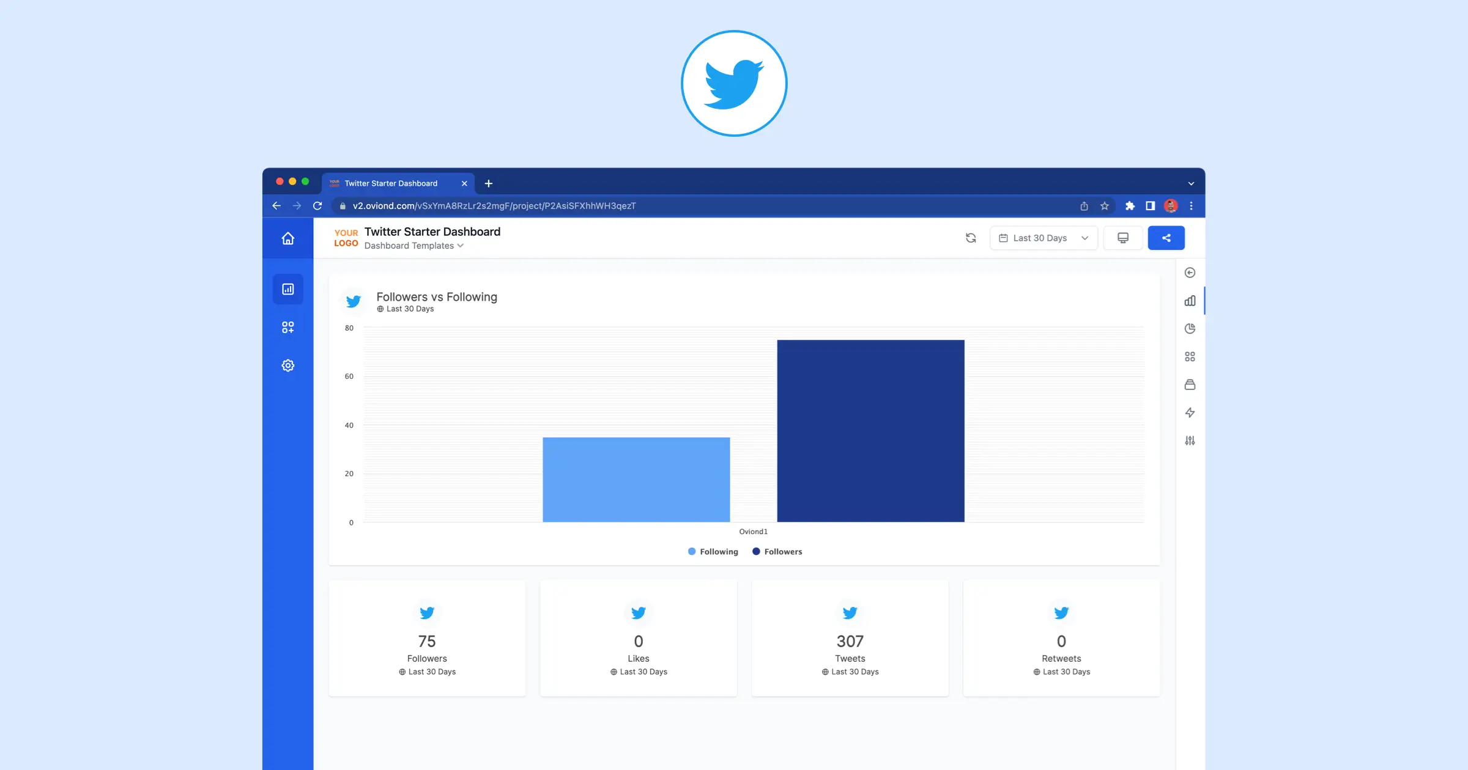Open the Last 30 Days date range dropdown
1468x770 pixels.
click(x=1044, y=238)
